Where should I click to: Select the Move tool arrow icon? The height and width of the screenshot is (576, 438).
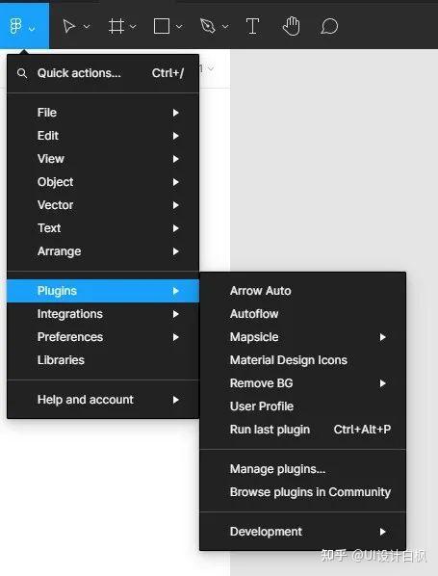pyautogui.click(x=68, y=26)
